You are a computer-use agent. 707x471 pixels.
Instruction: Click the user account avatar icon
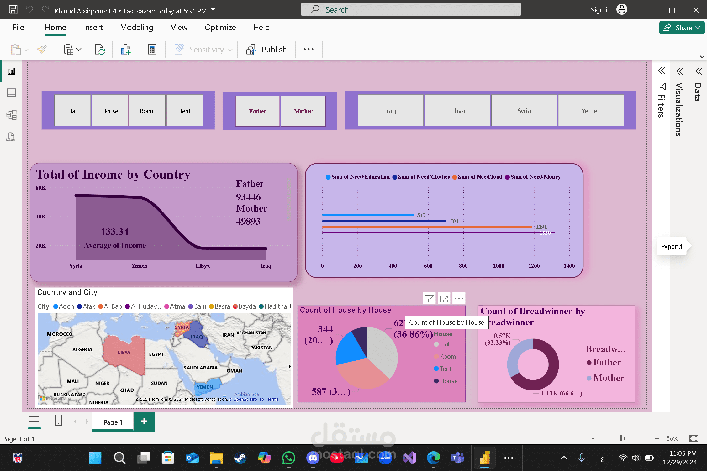(x=622, y=10)
